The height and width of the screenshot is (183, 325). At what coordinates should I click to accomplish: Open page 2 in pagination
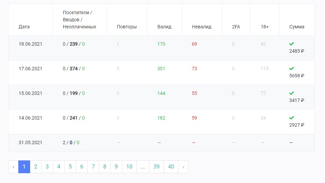coord(36,167)
